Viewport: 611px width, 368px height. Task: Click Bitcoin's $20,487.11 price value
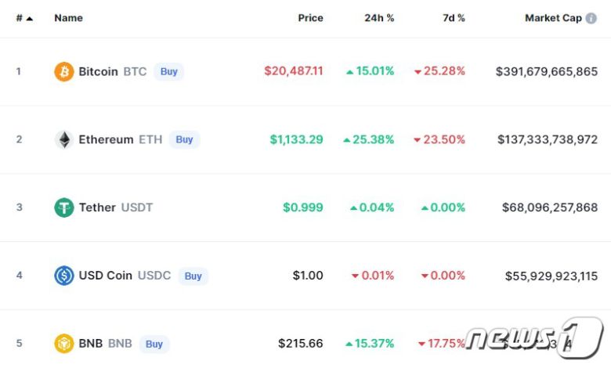coord(294,71)
